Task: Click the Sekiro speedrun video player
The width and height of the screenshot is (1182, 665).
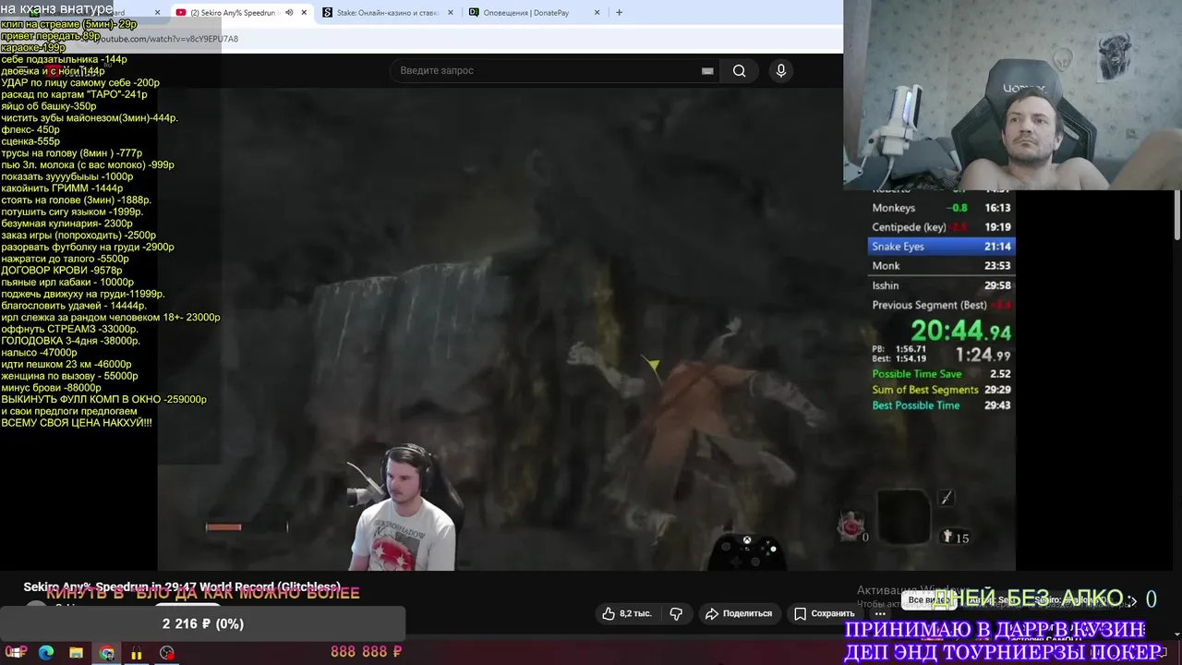Action: (586, 328)
